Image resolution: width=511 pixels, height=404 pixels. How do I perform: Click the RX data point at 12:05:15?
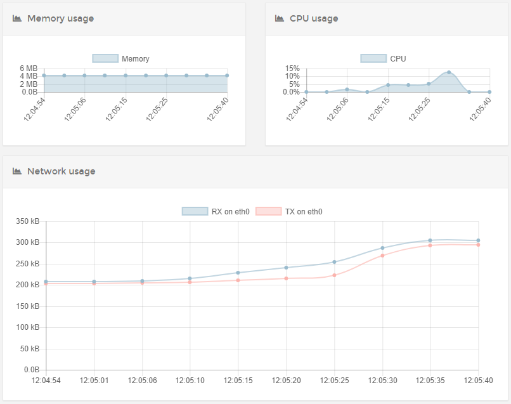(238, 273)
